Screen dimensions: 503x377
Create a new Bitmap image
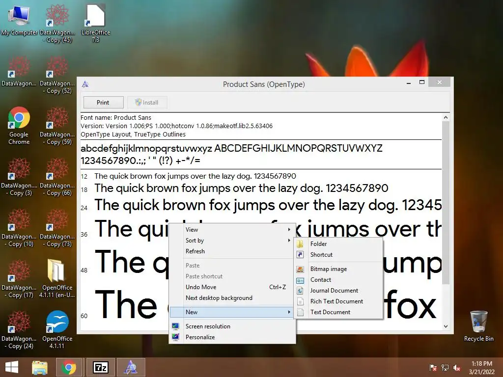click(339, 269)
